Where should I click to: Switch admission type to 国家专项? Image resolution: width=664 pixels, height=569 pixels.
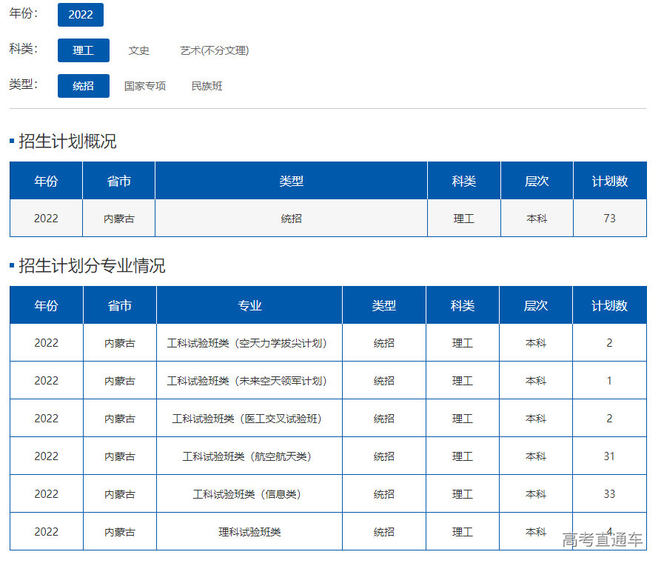point(144,86)
